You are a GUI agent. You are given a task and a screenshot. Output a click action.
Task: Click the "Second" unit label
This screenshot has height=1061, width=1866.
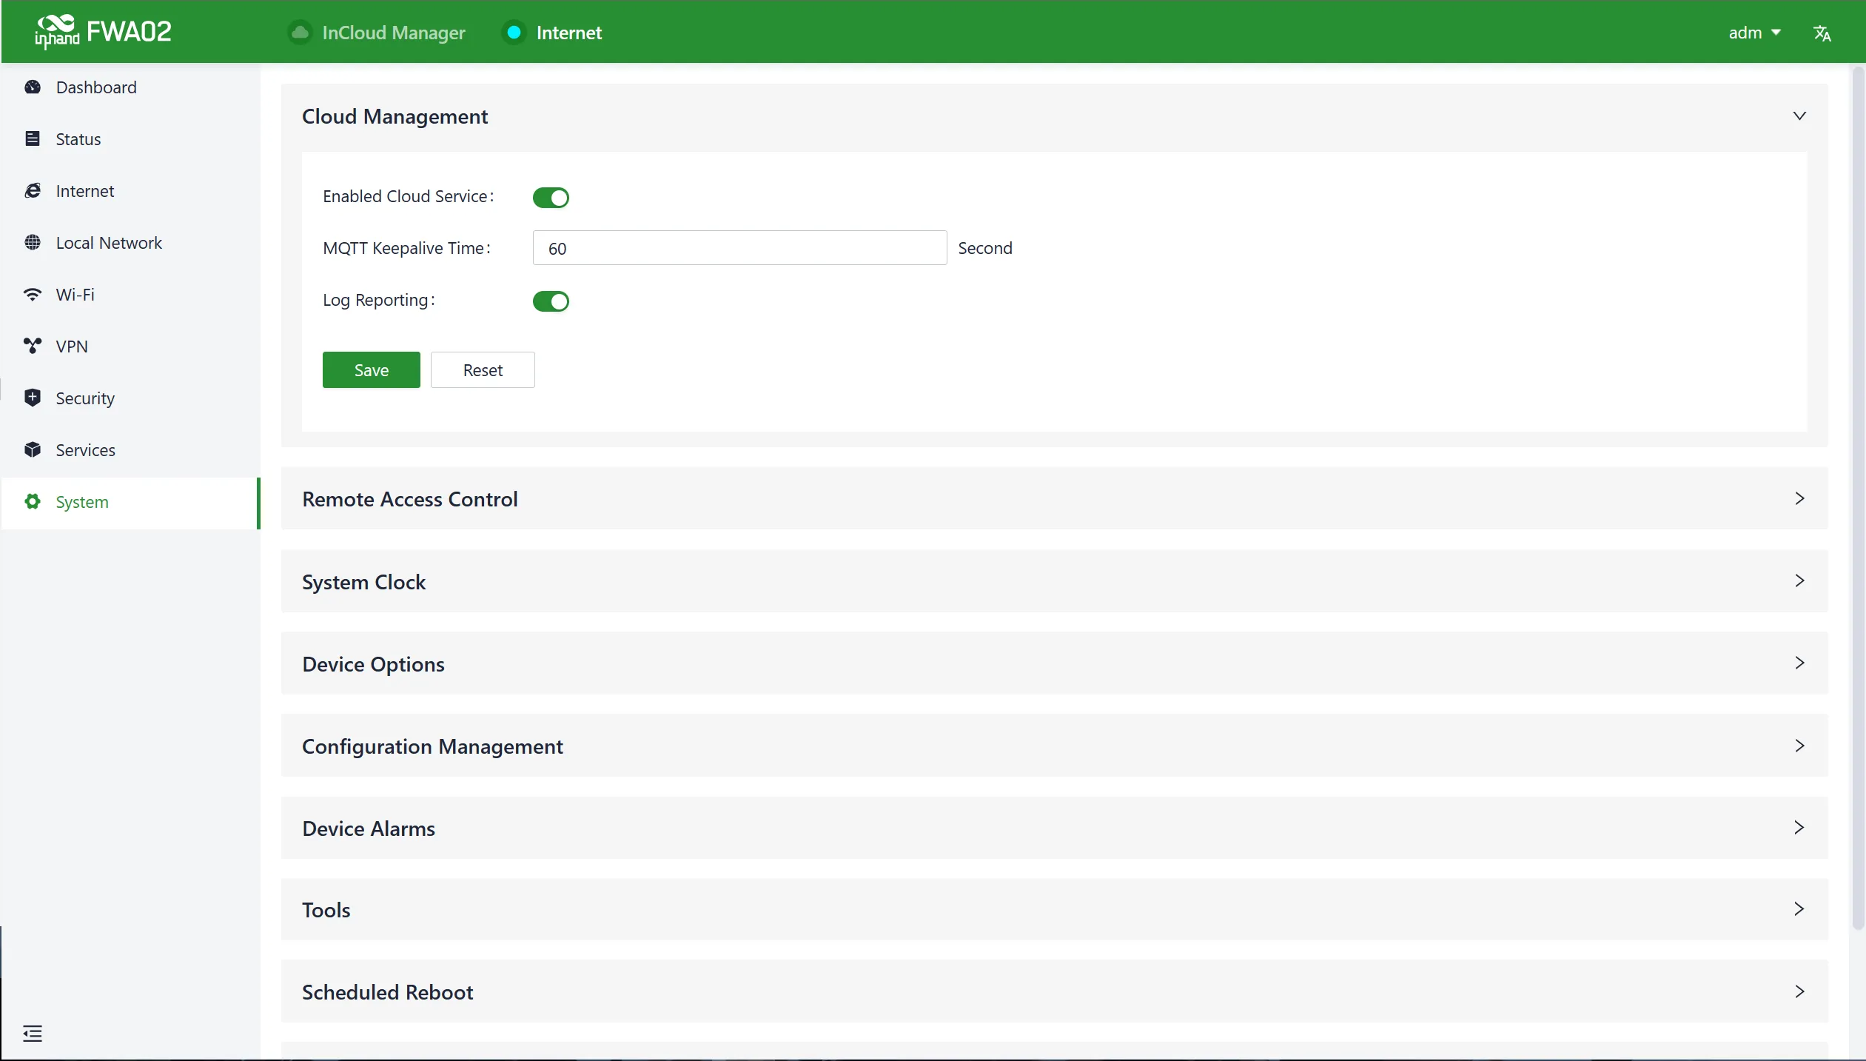pyautogui.click(x=984, y=248)
